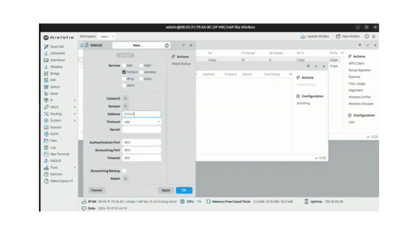
Task: Add a Called ID value
Action: tap(125, 99)
